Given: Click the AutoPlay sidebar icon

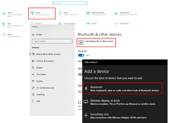Looking at the screenshot, I should 33,94.
